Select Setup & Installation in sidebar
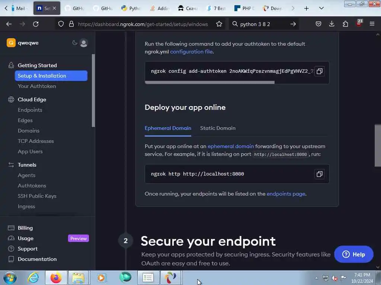Screen dimensions: 381x285 [51, 76]
